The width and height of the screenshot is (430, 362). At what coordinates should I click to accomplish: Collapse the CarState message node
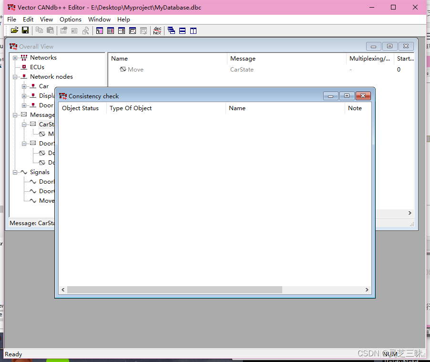(24, 125)
